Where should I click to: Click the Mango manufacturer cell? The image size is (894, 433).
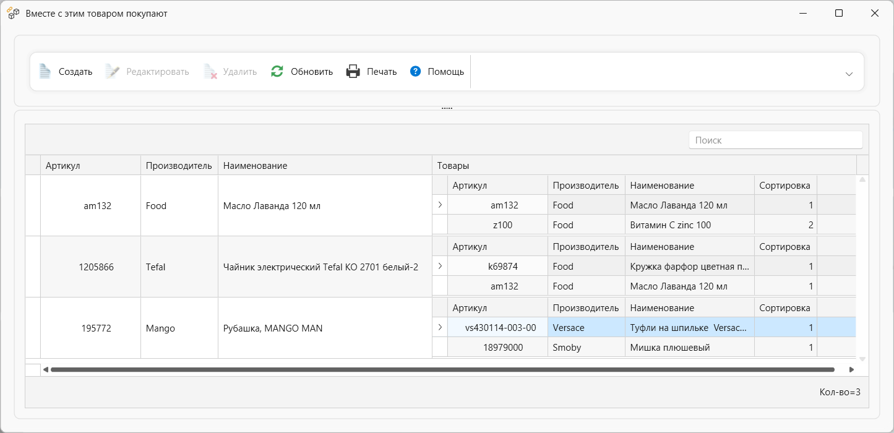[179, 328]
